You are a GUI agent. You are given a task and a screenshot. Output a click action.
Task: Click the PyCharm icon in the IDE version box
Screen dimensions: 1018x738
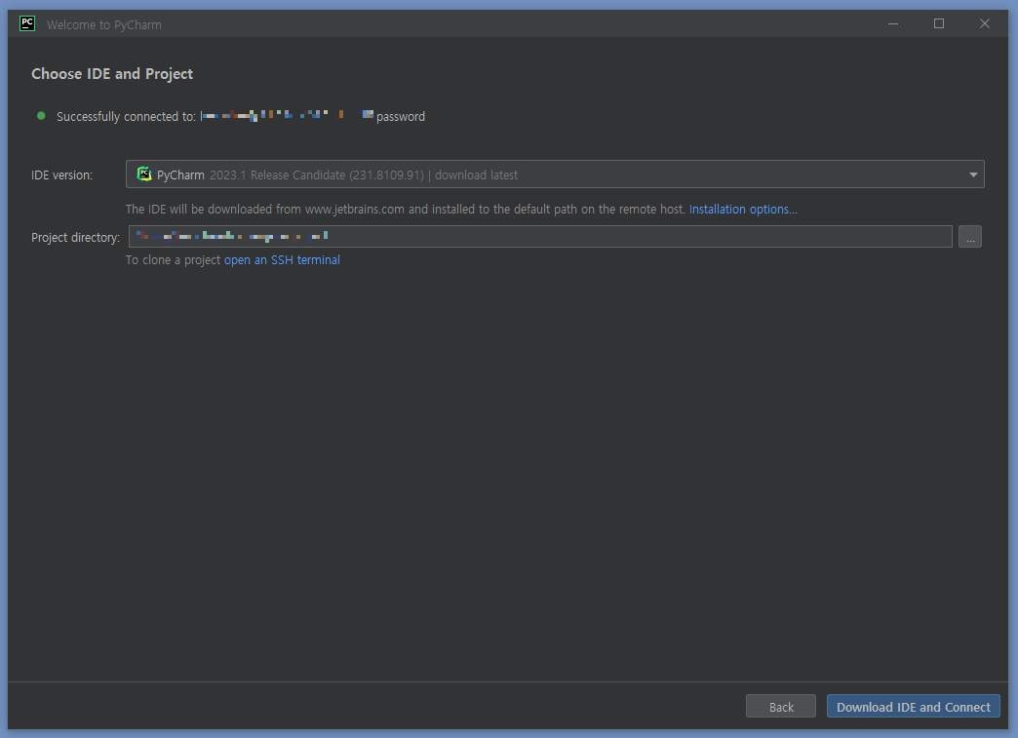click(144, 174)
